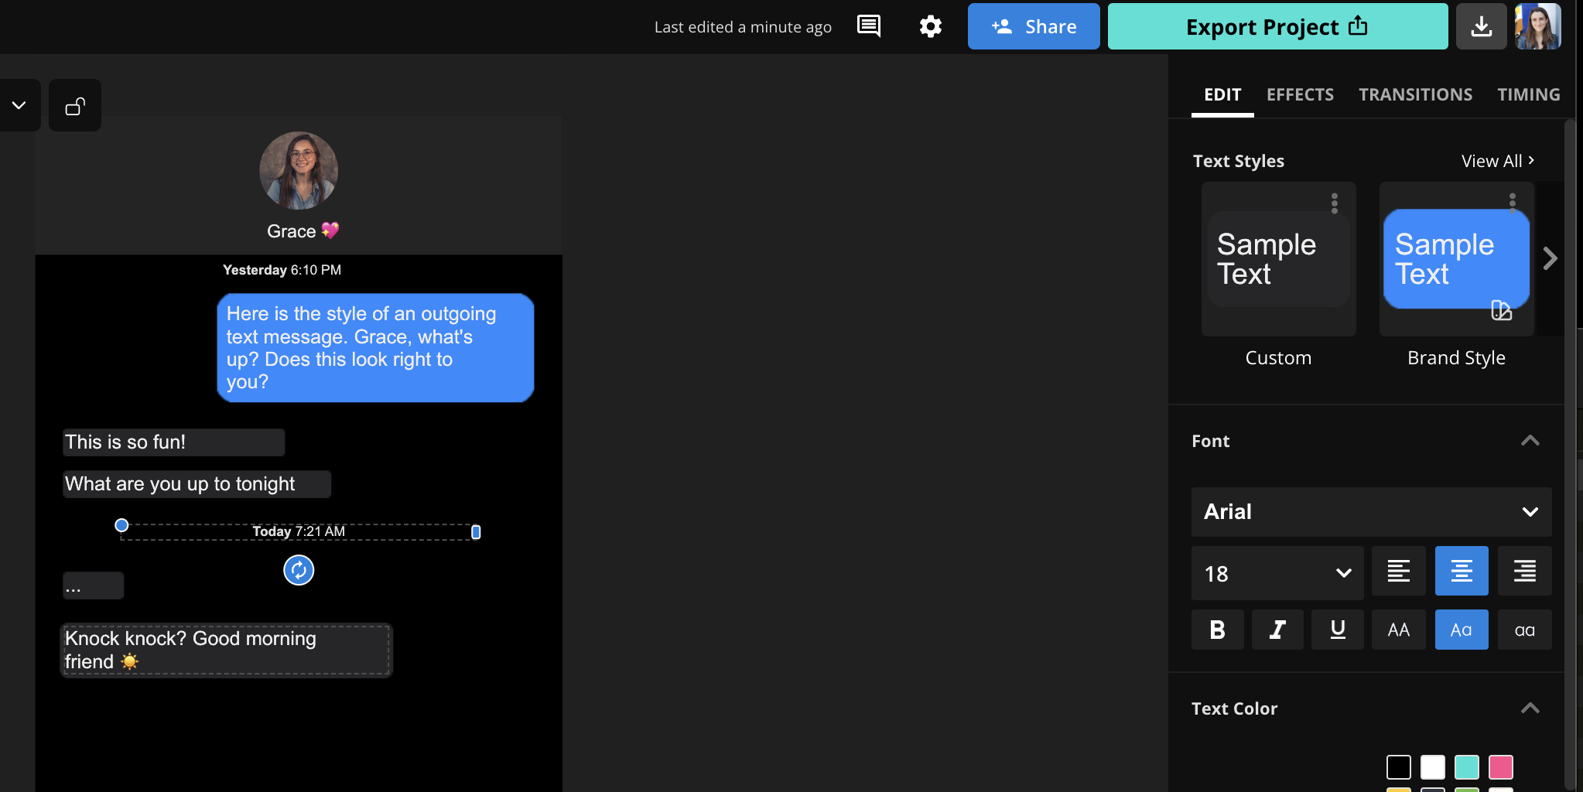
Task: Select the Custom sample text style
Action: point(1279,259)
